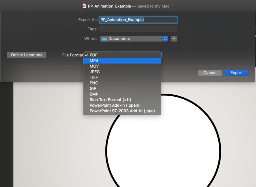Open the Where Documents folder dropdown
Viewport: 256px width, 187px height.
[134, 39]
